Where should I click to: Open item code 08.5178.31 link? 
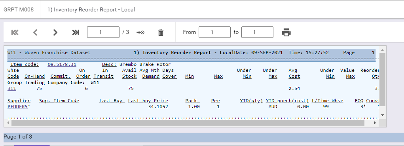click(62, 64)
